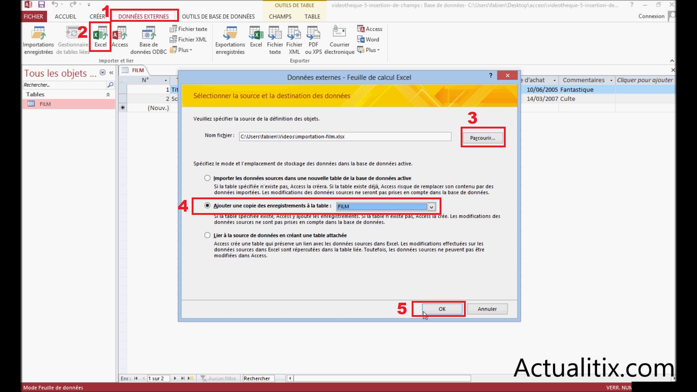Export to Word fusion
Screen dimensions: 697x392
click(x=368, y=39)
